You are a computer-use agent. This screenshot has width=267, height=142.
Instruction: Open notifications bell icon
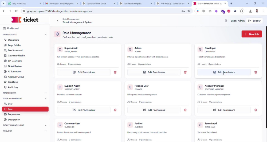click(x=226, y=21)
